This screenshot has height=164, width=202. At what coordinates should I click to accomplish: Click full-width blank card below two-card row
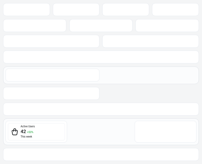tap(101, 57)
